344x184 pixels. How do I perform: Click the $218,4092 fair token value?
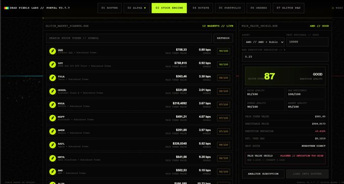click(x=180, y=103)
